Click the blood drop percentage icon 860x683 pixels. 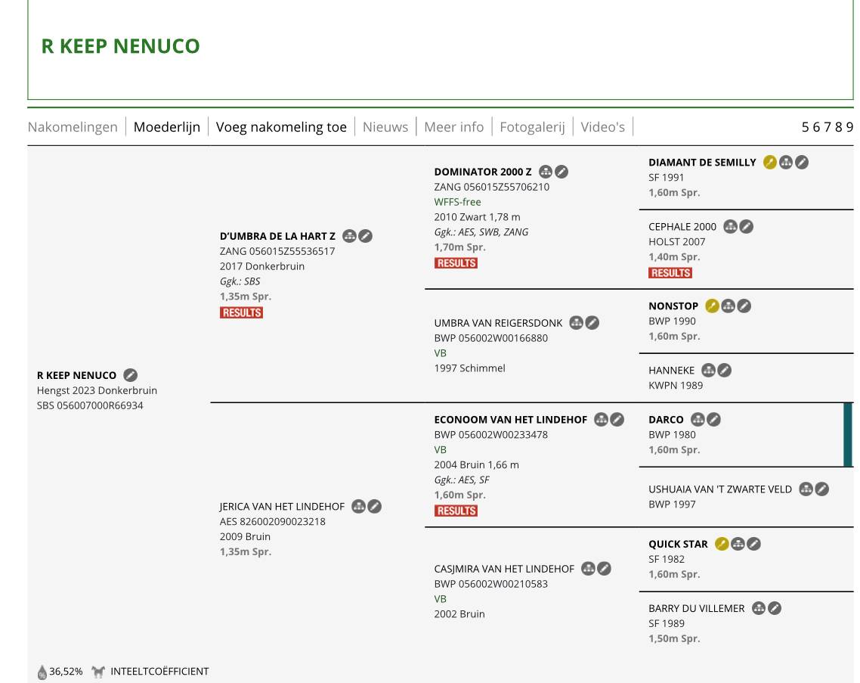42,672
